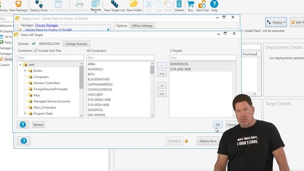Select ALANRAILS in the computers list
The width and height of the screenshot is (304, 171).
(x=95, y=69)
